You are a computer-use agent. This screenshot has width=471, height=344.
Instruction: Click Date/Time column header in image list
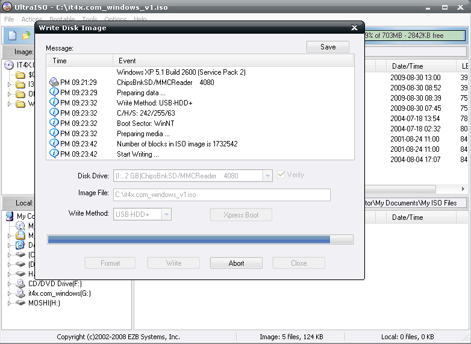click(421, 66)
